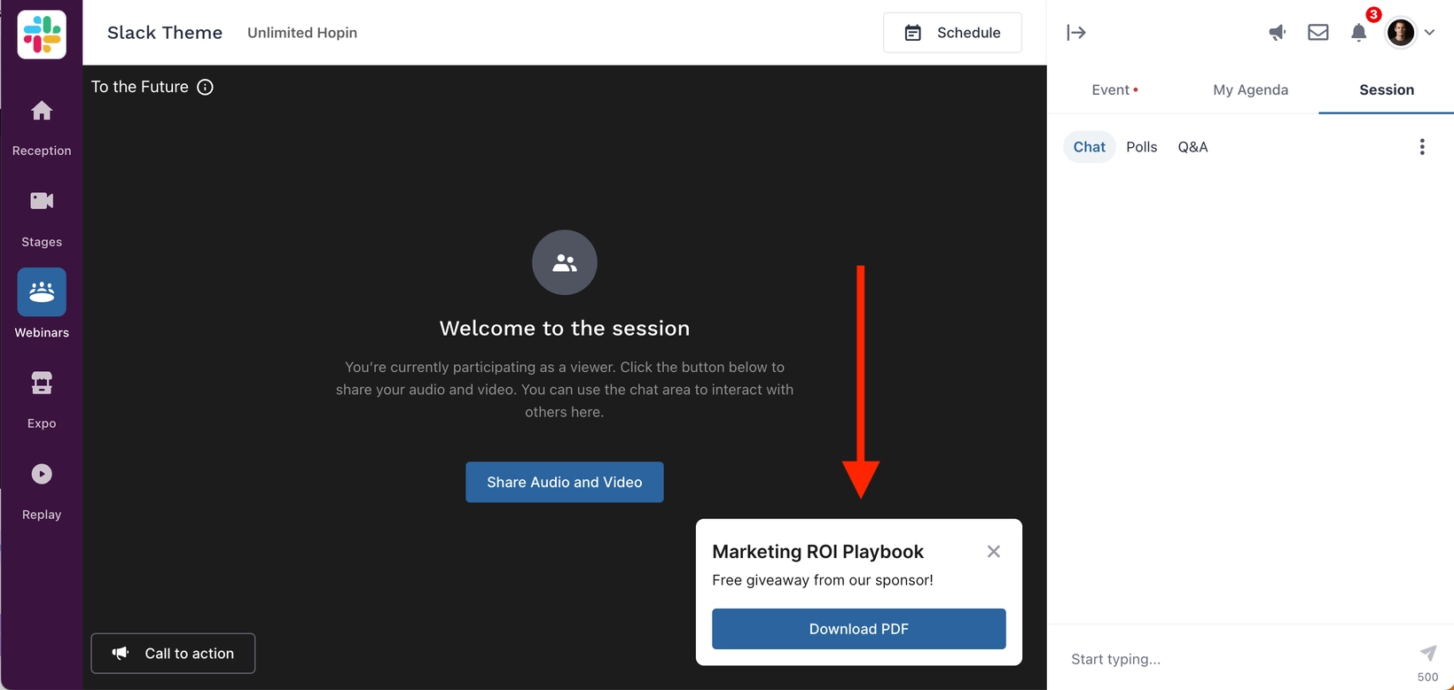Click the Download PDF button
The height and width of the screenshot is (690, 1454).
[x=859, y=629]
